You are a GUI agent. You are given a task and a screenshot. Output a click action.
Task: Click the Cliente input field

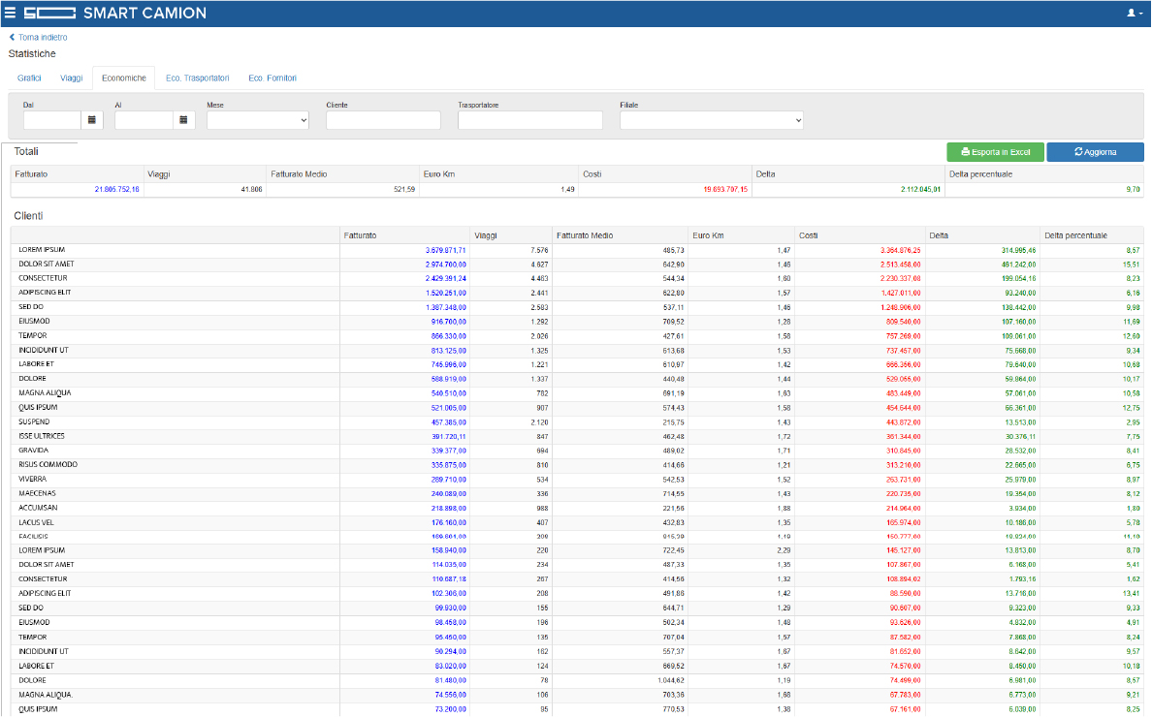click(x=383, y=119)
